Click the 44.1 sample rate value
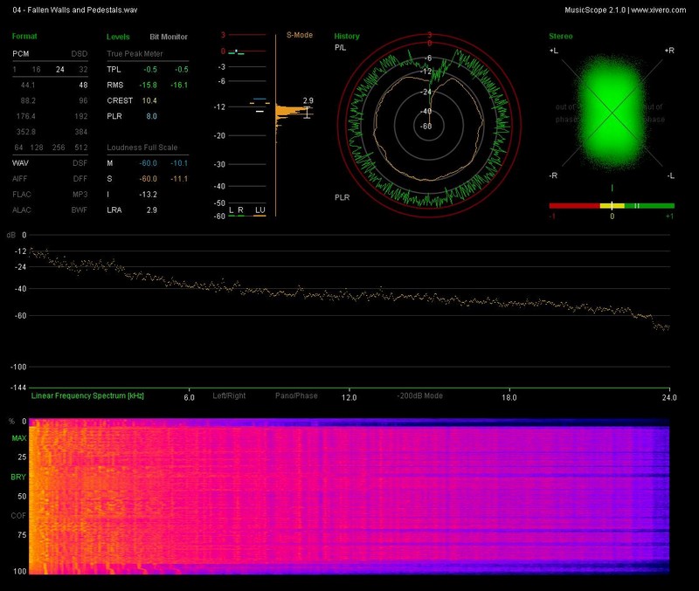Screen dimensions: 699x591 pyautogui.click(x=28, y=85)
